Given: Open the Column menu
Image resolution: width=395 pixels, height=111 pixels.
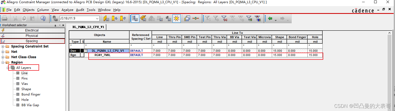Looking at the screenshot, I should pyautogui.click(x=43, y=10).
